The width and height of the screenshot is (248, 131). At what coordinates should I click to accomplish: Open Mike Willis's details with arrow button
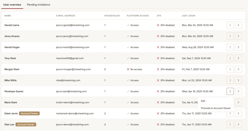coord(238,80)
